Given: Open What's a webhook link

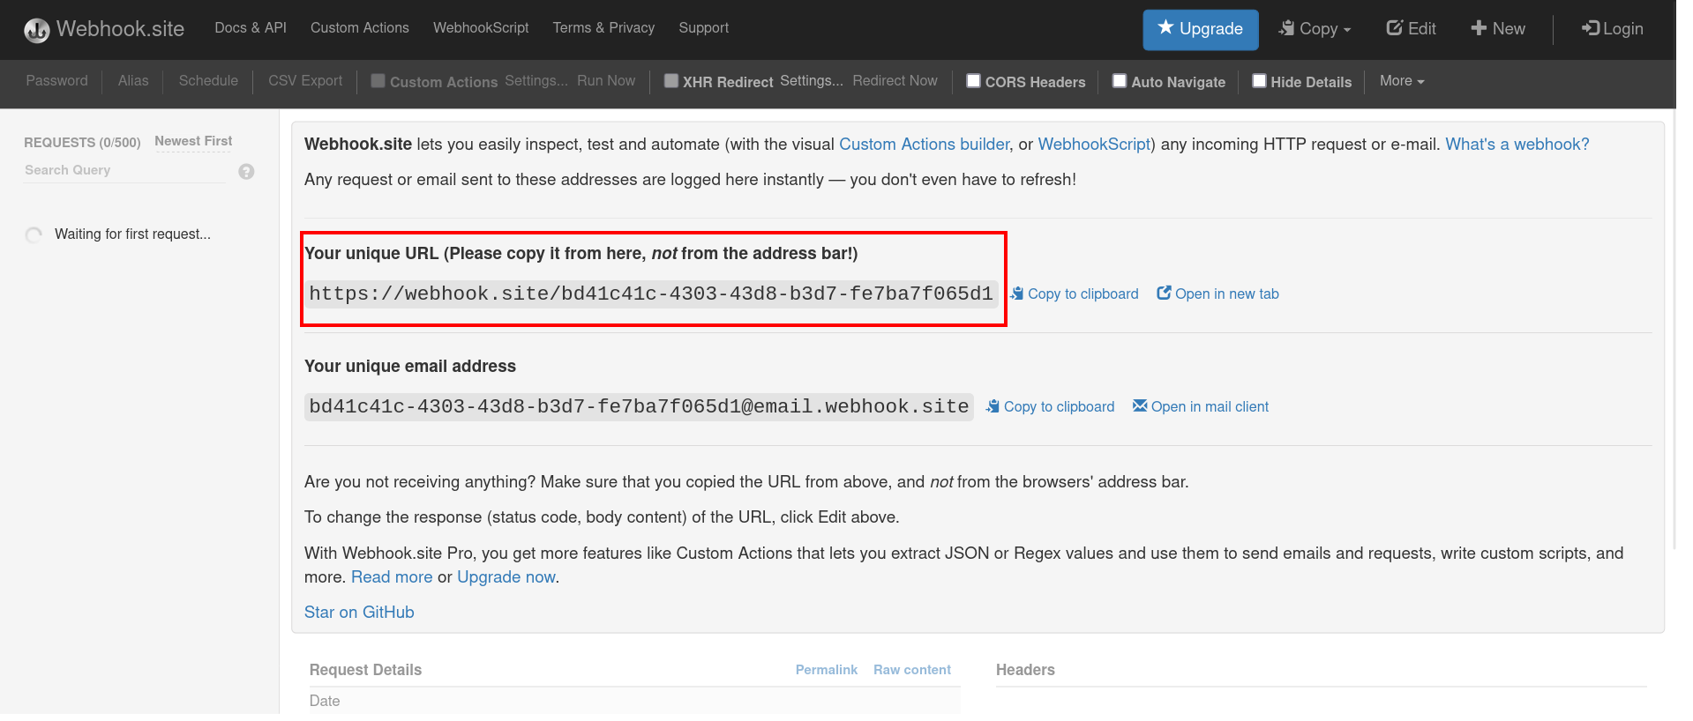Looking at the screenshot, I should pos(1517,145).
